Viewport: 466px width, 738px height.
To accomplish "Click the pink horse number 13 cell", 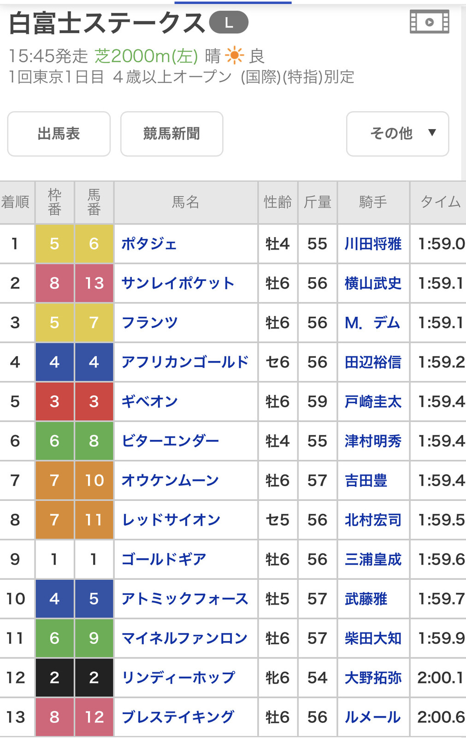I will coord(94,283).
